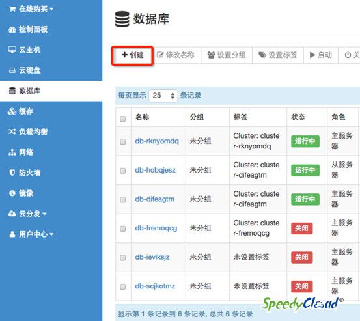This screenshot has height=321, width=360.
Task: Check the box for db-difeagtm row
Action: click(x=123, y=199)
